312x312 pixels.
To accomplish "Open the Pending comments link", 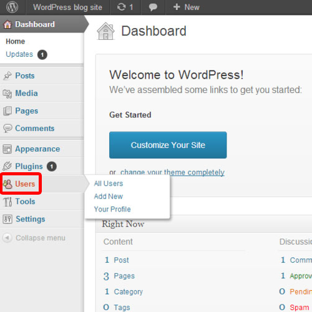I will coord(301,291).
